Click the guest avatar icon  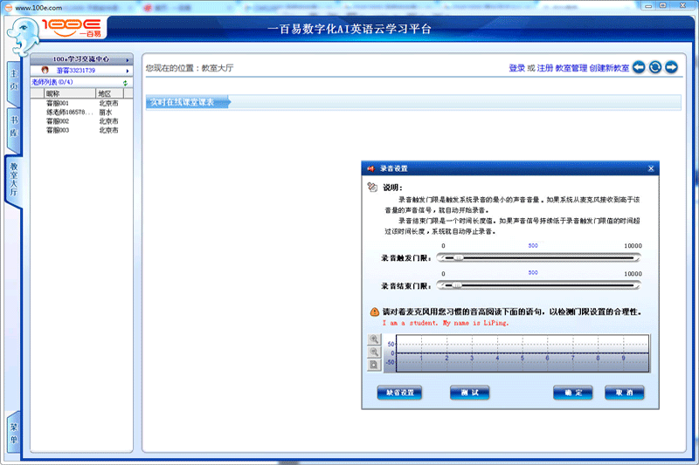(45, 71)
